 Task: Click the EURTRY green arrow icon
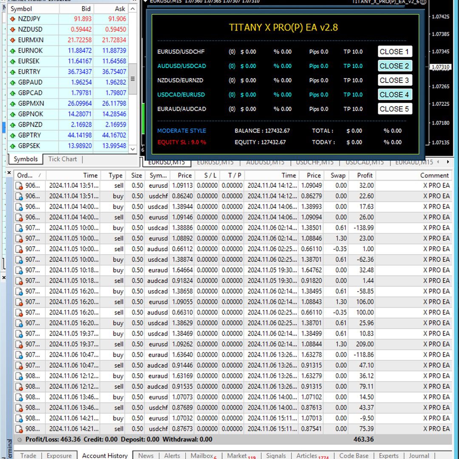click(12, 72)
